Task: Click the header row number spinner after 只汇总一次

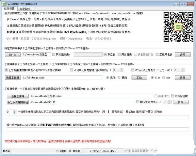Action: point(179,70)
